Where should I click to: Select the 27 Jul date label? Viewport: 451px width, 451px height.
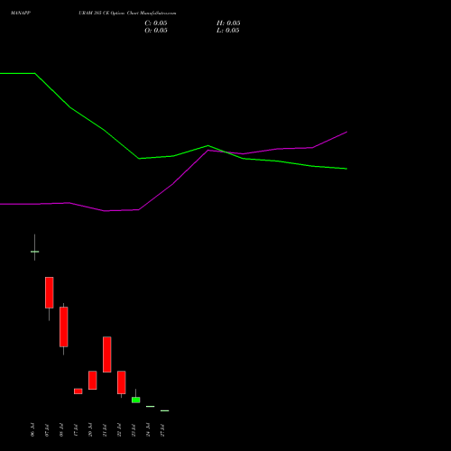[x=162, y=429]
